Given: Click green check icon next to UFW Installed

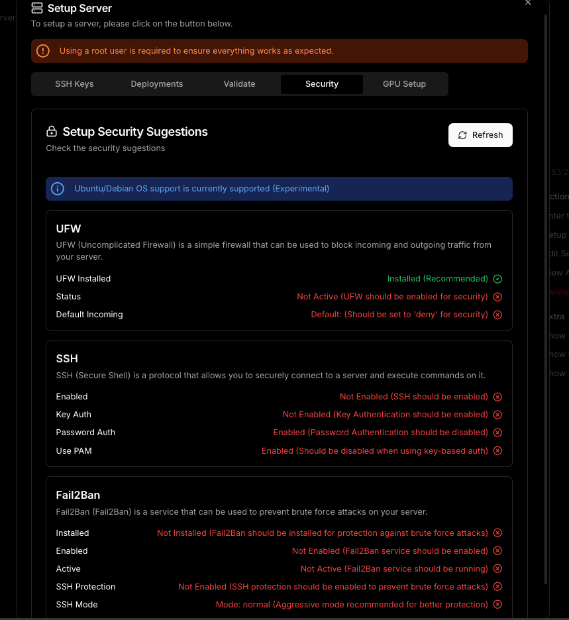Looking at the screenshot, I should click(x=497, y=279).
